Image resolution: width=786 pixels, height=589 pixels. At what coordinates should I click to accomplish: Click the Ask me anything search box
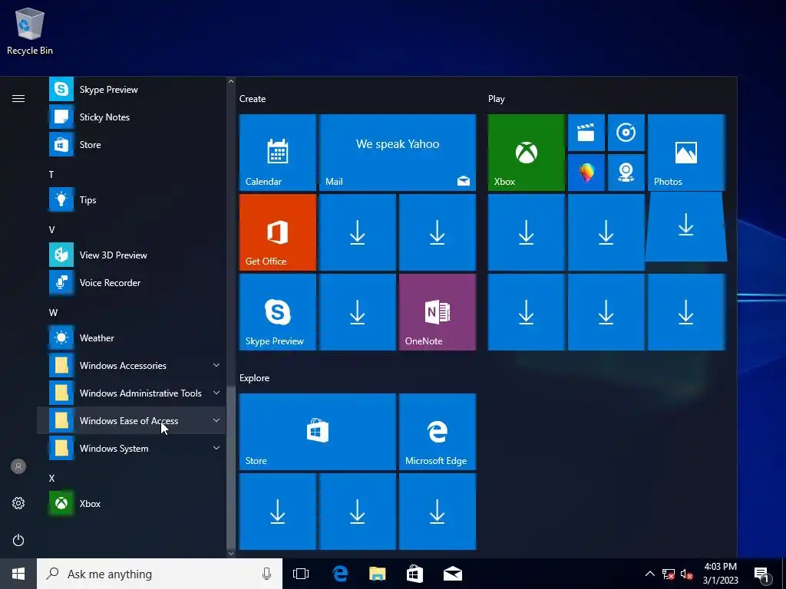160,574
